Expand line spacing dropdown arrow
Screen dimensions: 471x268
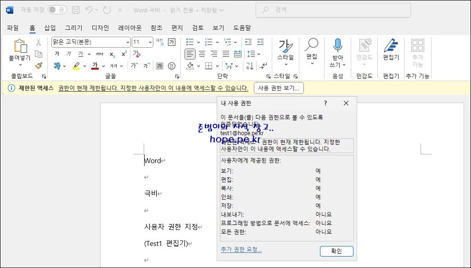tap(258, 54)
